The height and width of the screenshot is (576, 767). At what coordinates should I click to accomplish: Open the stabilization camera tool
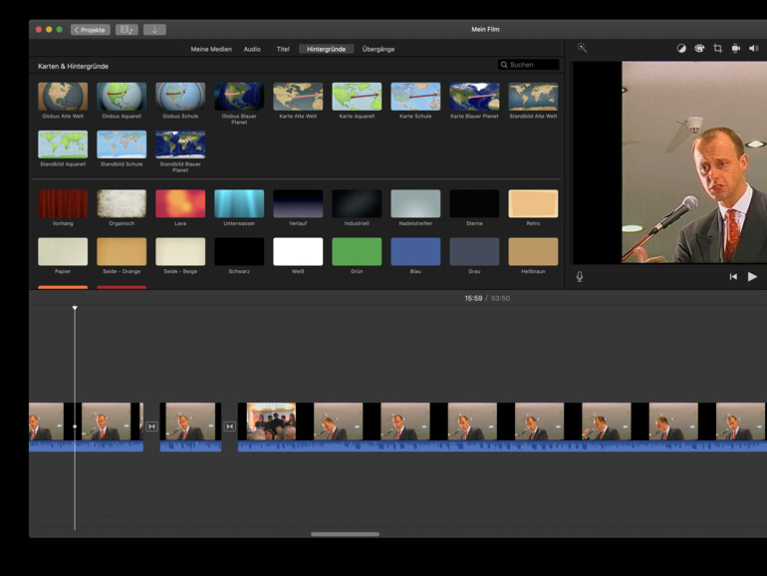click(736, 48)
